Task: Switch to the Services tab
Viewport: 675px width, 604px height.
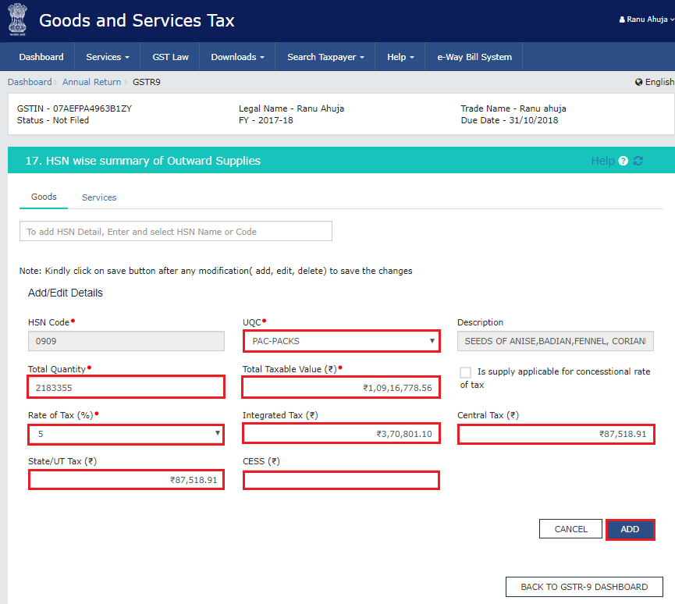Action: coord(98,197)
